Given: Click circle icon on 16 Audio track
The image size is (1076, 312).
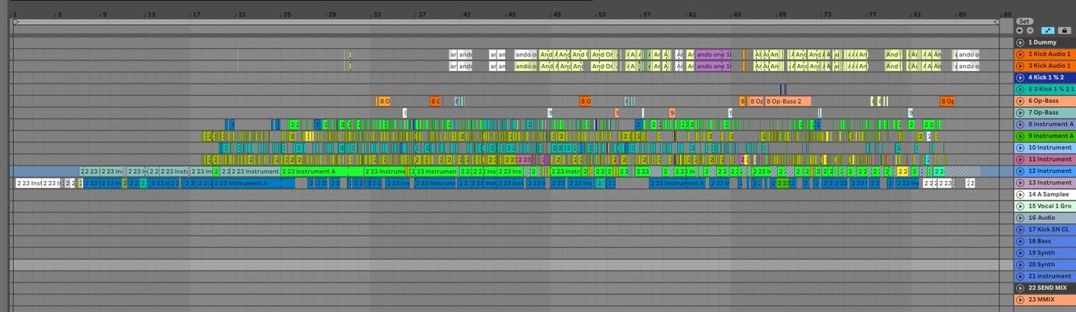Looking at the screenshot, I should 1020,218.
